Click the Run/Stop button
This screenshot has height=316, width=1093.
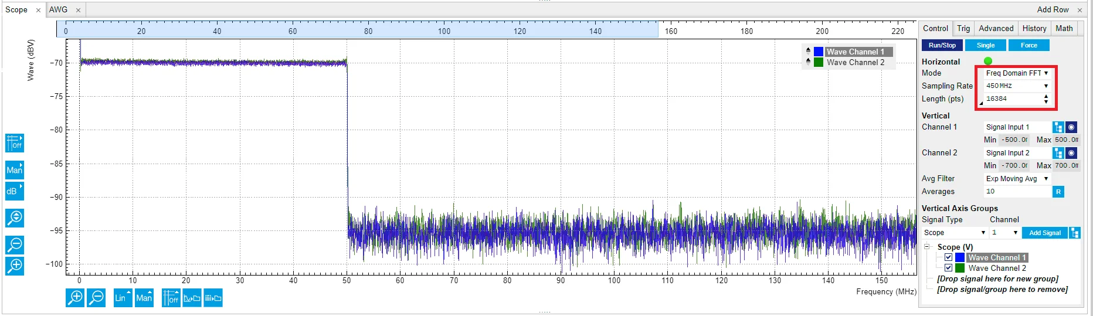[x=942, y=45]
